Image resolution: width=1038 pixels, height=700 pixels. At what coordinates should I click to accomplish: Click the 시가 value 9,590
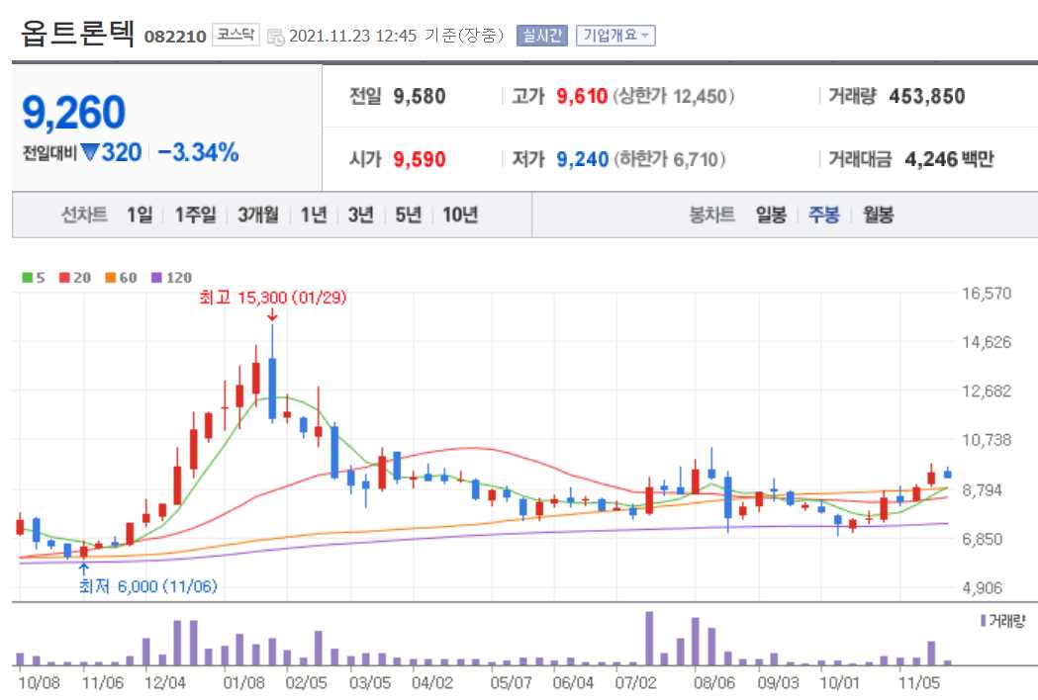point(419,159)
